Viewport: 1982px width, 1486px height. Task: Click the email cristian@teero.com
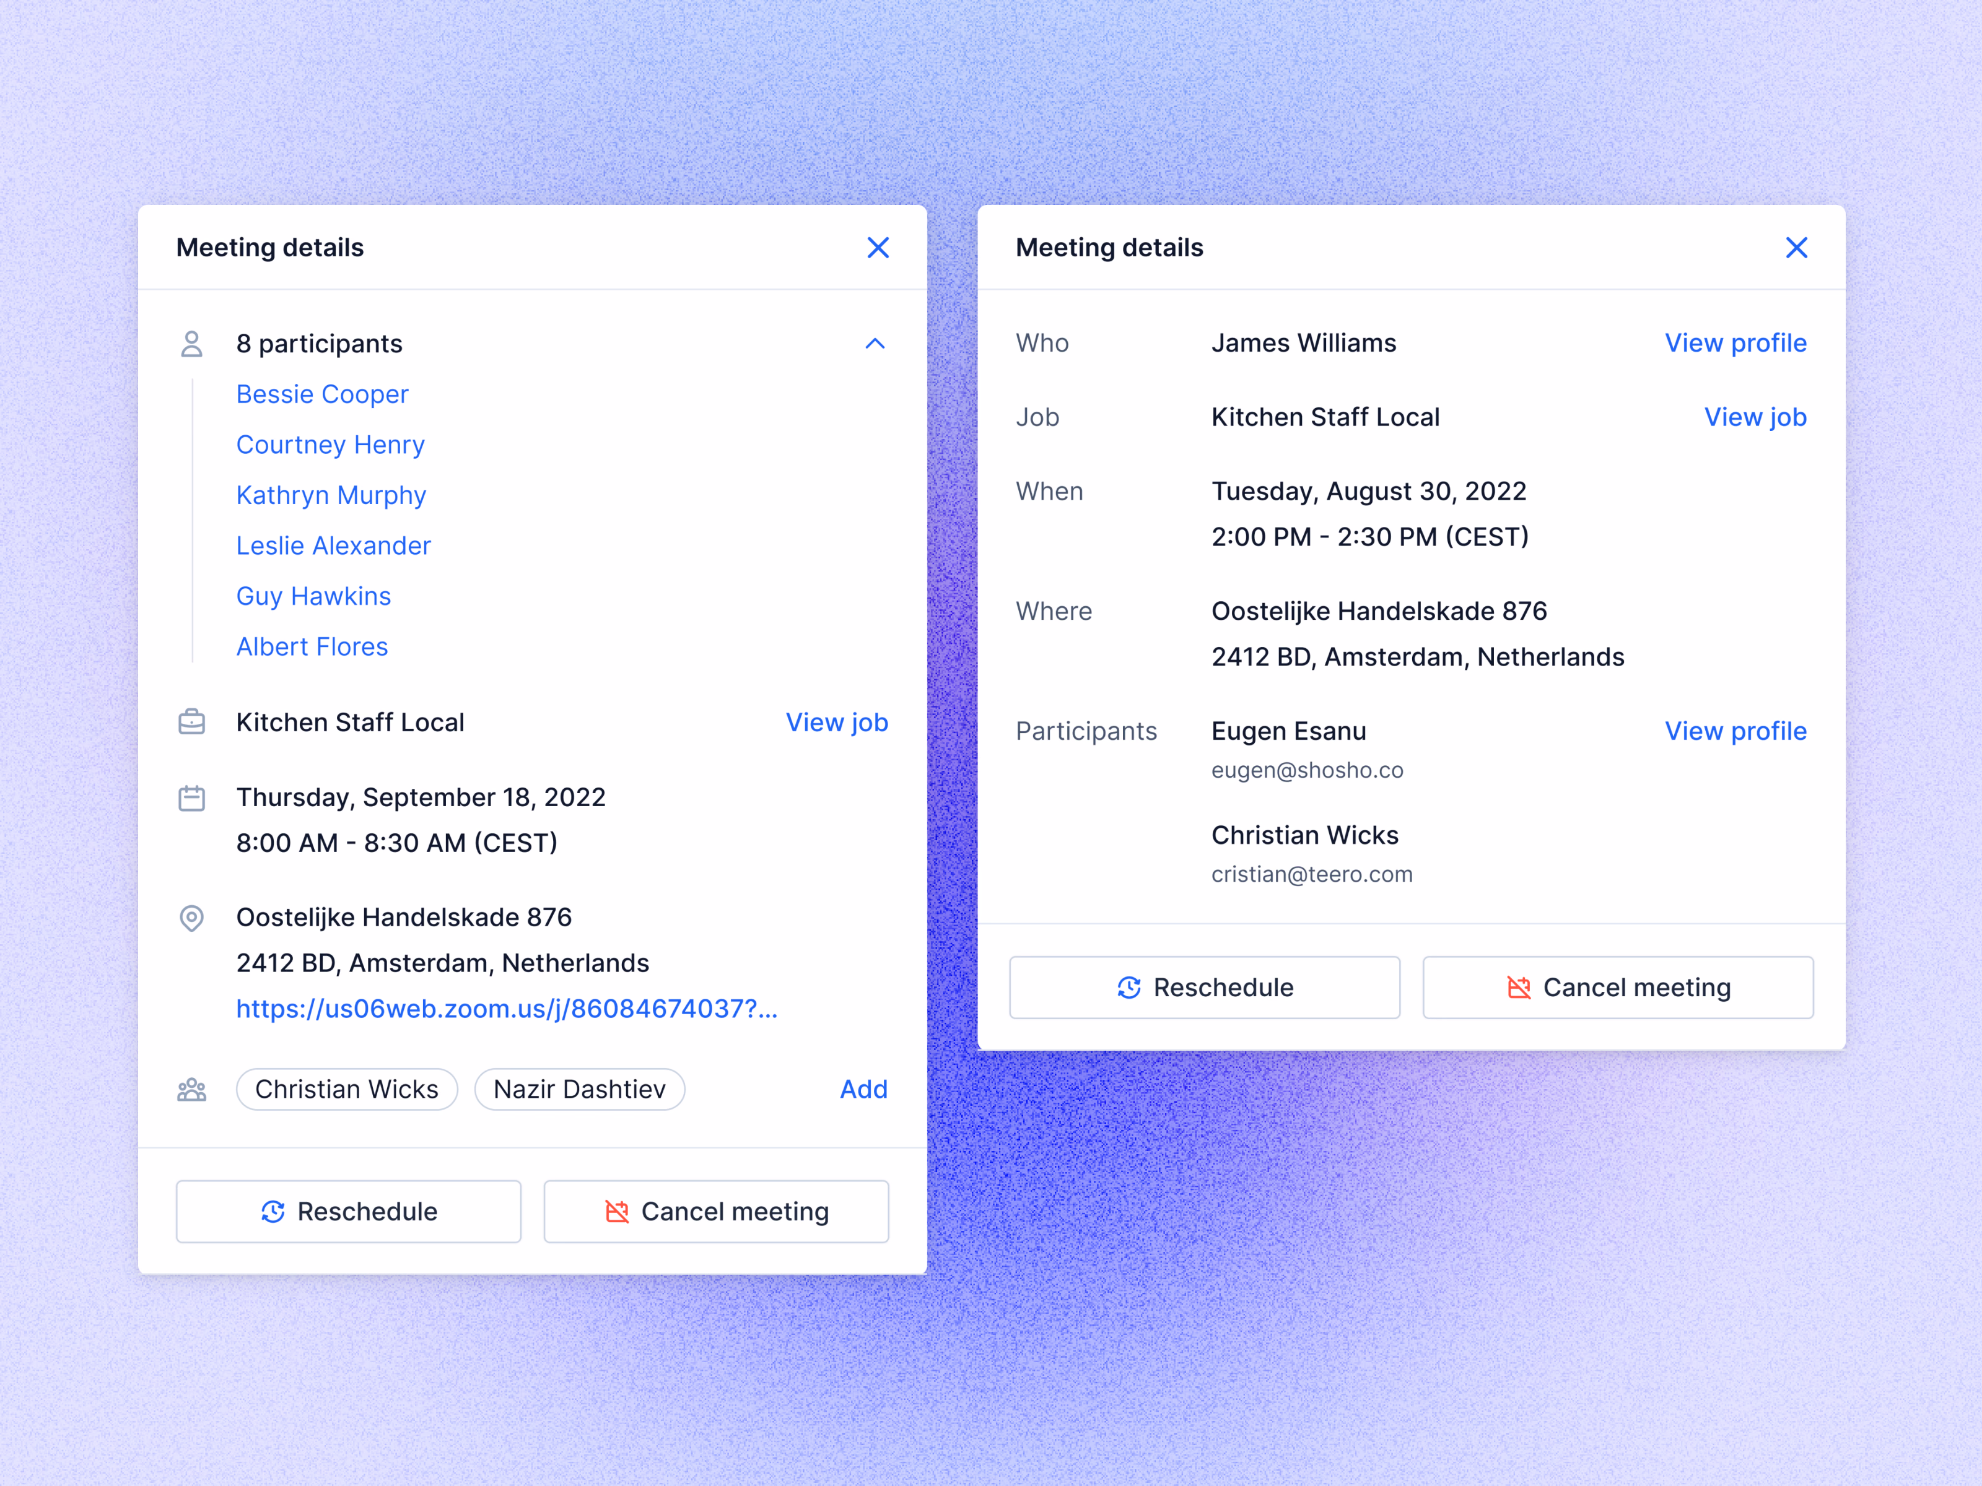point(1312,874)
